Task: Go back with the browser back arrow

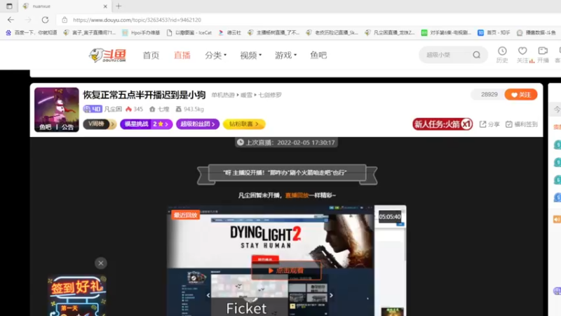Action: click(x=11, y=20)
